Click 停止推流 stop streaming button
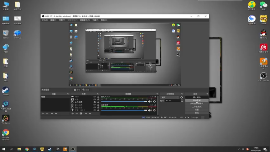The height and width of the screenshot is (152, 270). point(197,97)
